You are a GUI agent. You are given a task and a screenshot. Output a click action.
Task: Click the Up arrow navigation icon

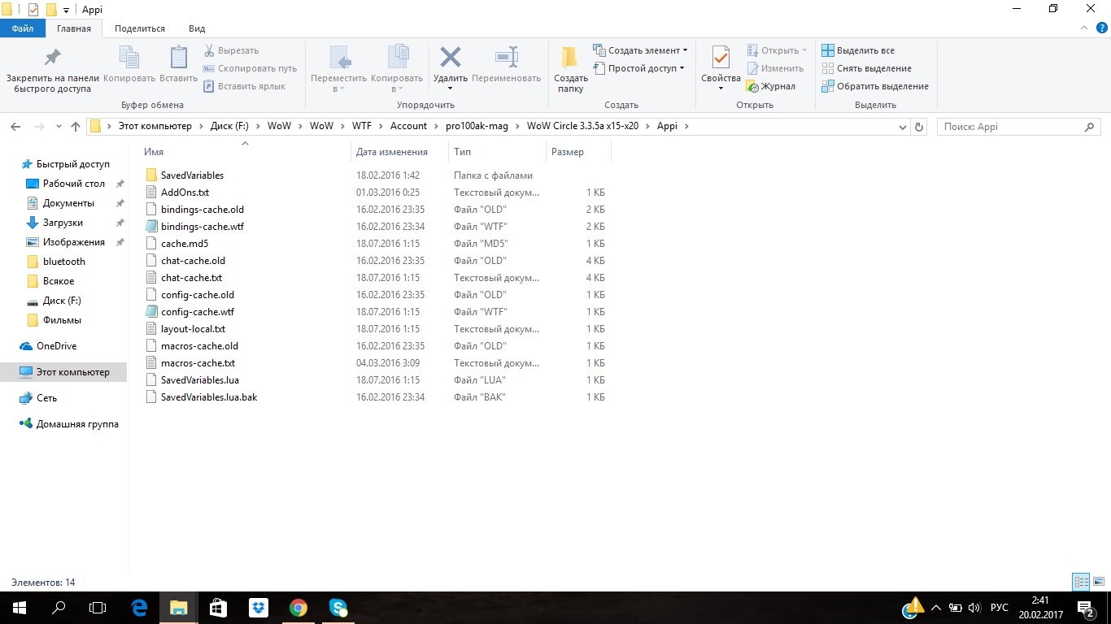(76, 127)
